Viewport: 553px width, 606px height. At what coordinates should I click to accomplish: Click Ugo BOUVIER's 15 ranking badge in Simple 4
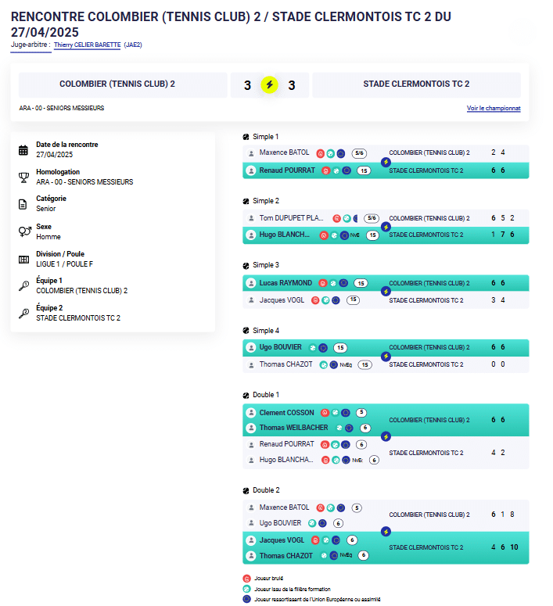coord(340,348)
